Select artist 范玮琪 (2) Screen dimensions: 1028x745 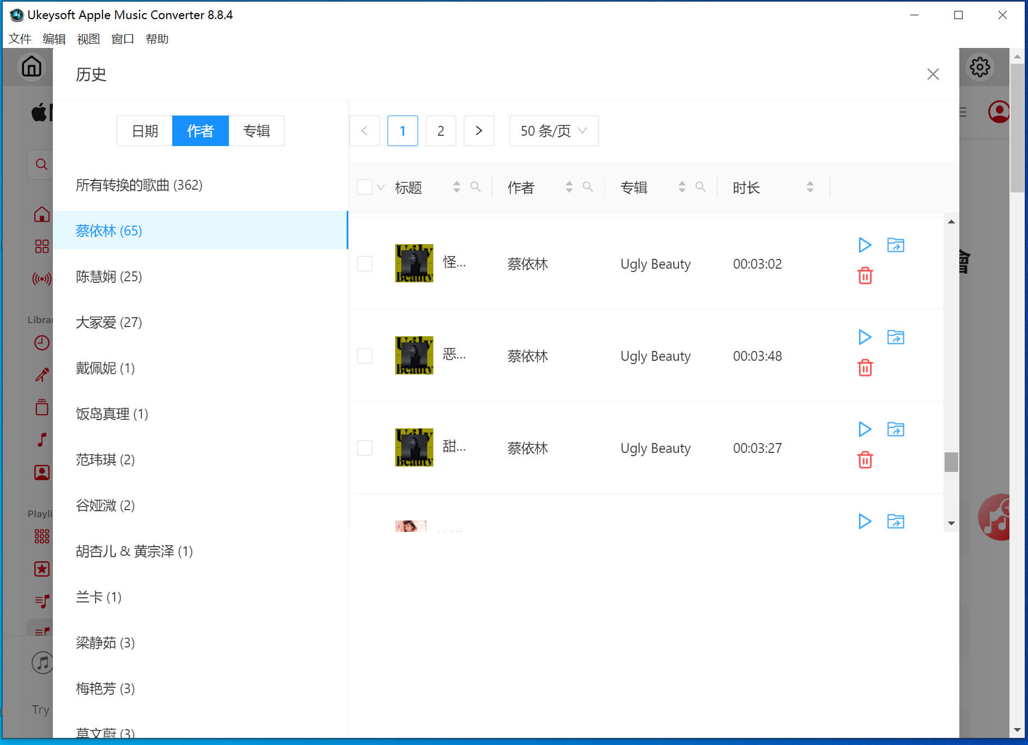(201, 459)
